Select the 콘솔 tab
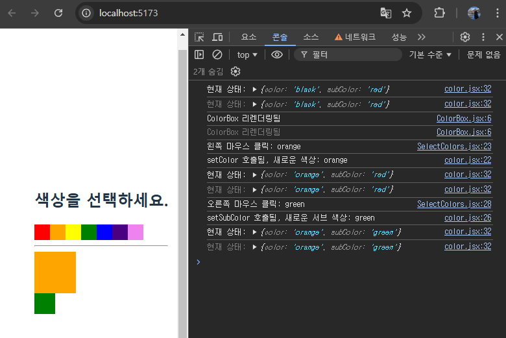Image resolution: width=506 pixels, height=338 pixels. (280, 37)
